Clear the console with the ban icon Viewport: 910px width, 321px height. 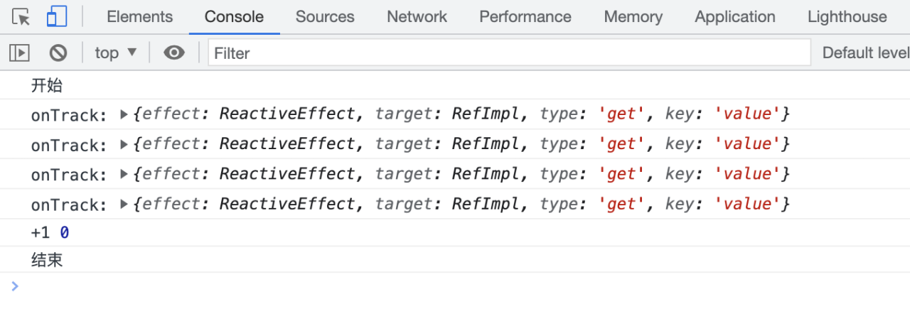click(58, 53)
